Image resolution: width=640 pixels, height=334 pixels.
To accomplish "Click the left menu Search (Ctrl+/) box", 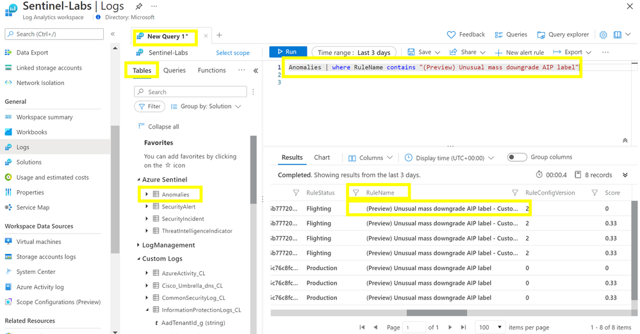I will click(x=54, y=34).
